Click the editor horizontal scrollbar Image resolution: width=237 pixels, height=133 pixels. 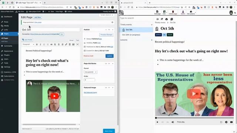point(49,125)
